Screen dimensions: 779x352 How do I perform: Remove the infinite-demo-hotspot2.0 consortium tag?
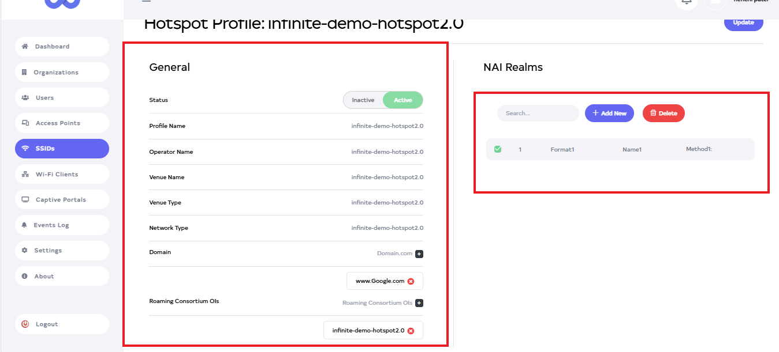pos(411,331)
